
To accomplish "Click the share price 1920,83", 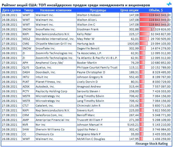I will click(x=133, y=44).
